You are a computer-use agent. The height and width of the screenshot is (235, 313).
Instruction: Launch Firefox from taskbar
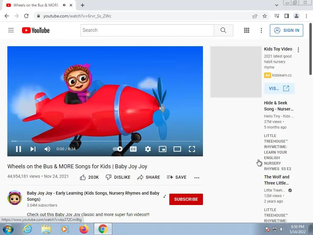84,229
